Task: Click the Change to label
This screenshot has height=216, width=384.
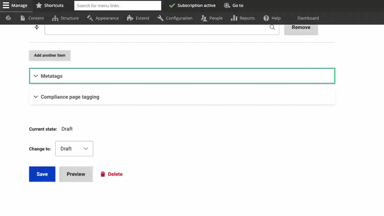Action: point(40,149)
